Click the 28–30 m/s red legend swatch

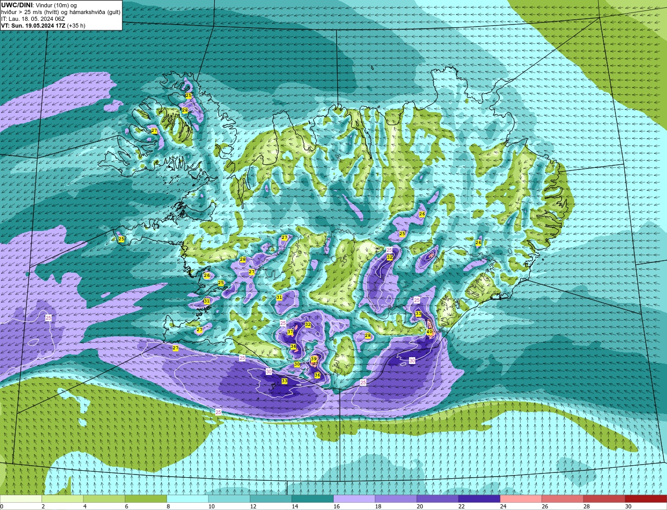(604, 499)
